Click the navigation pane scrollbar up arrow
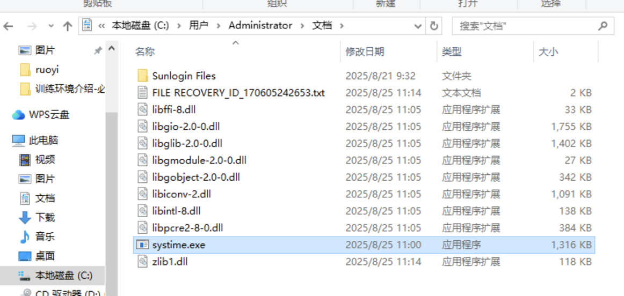 click(112, 49)
